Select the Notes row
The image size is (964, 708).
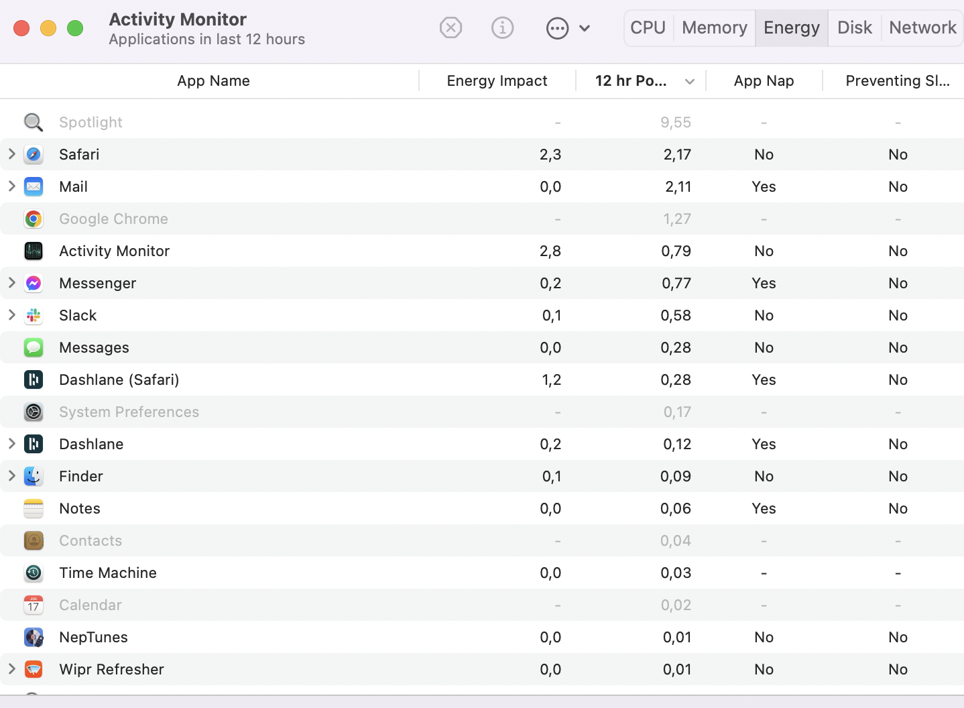[268, 509]
